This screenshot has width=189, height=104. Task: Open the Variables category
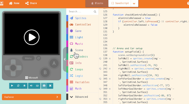82,82
